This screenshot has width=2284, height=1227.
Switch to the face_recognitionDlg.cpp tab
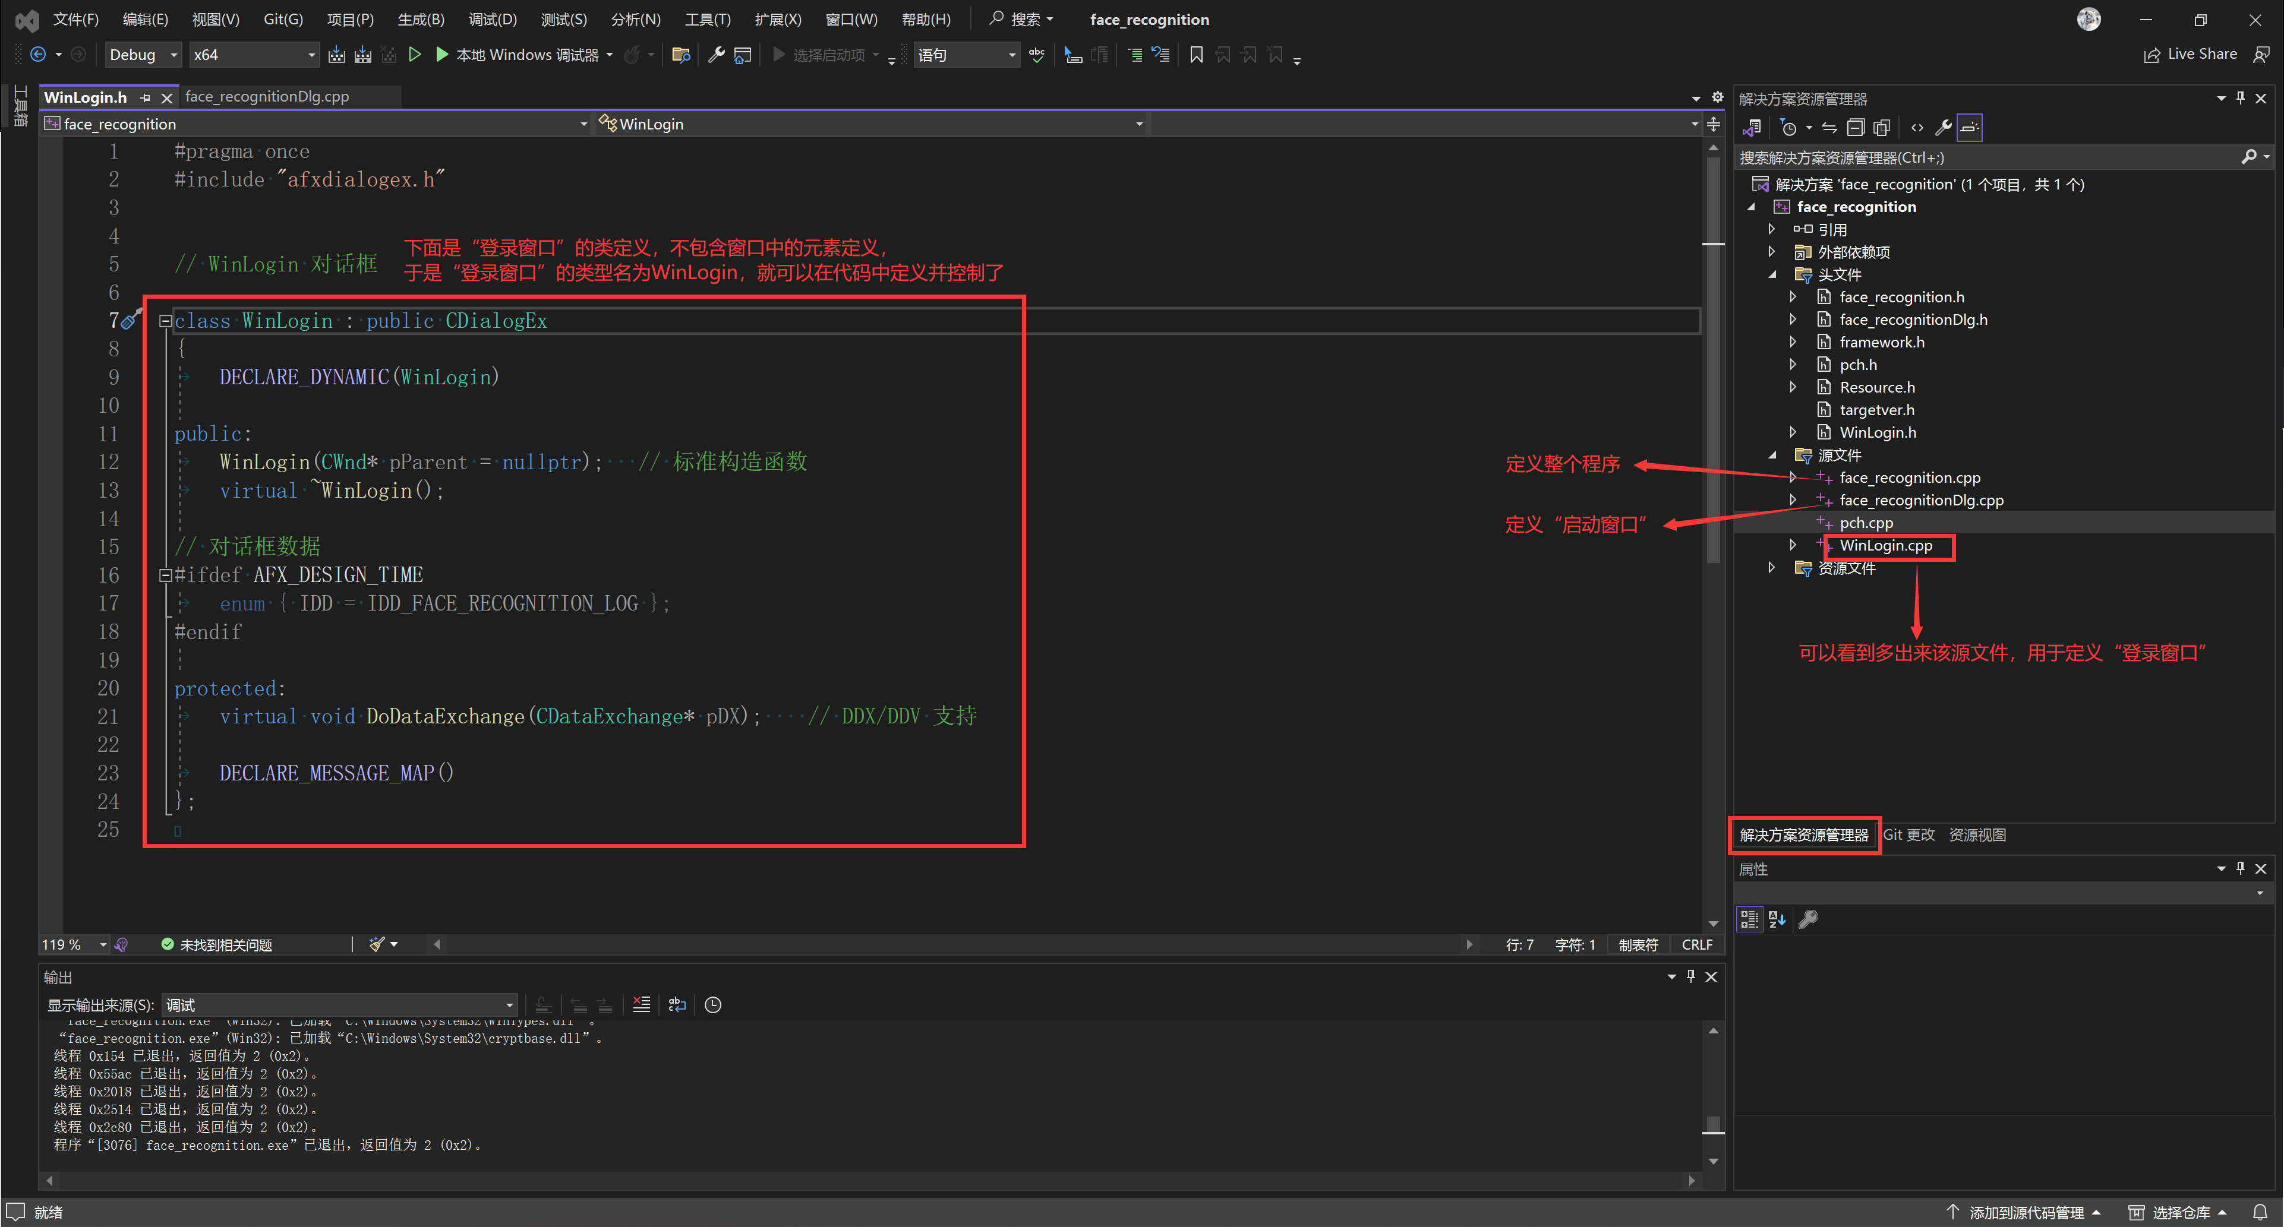click(x=267, y=97)
